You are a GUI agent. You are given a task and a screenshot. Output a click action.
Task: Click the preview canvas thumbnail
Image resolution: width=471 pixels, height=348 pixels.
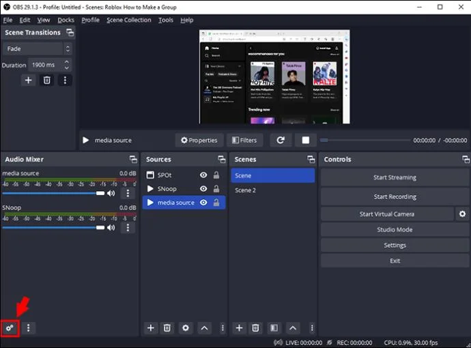coord(274,76)
